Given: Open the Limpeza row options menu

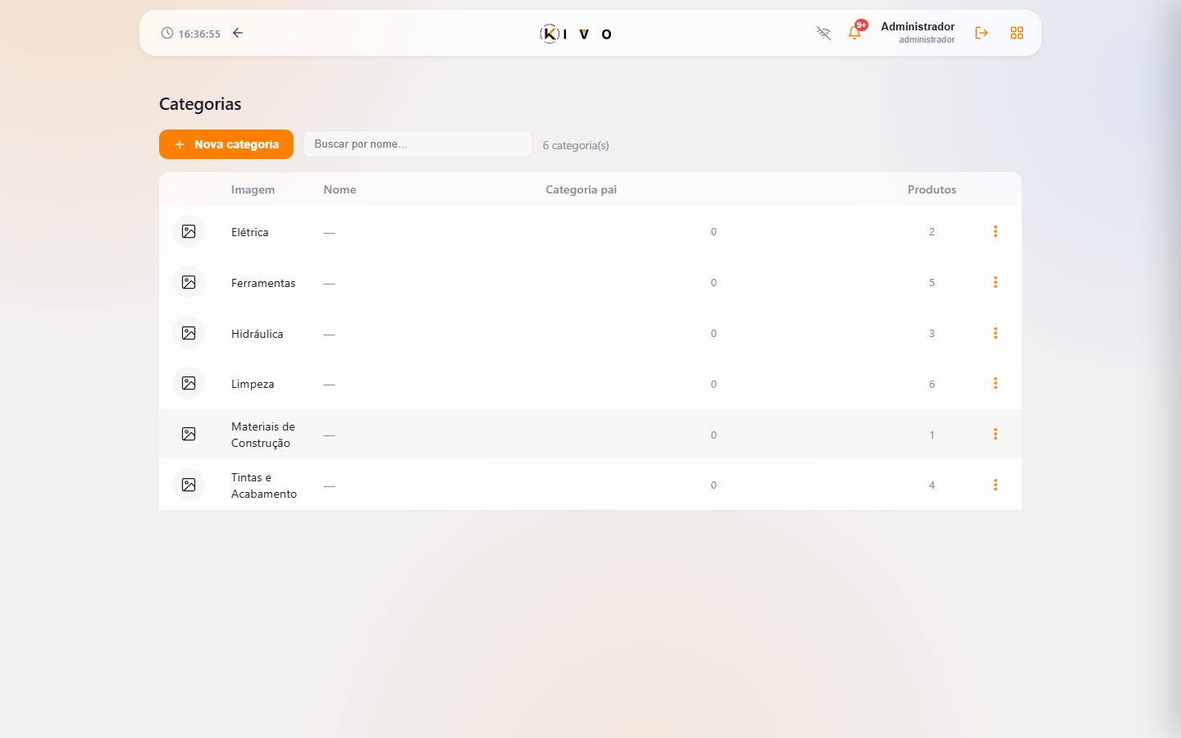Looking at the screenshot, I should click(x=996, y=384).
